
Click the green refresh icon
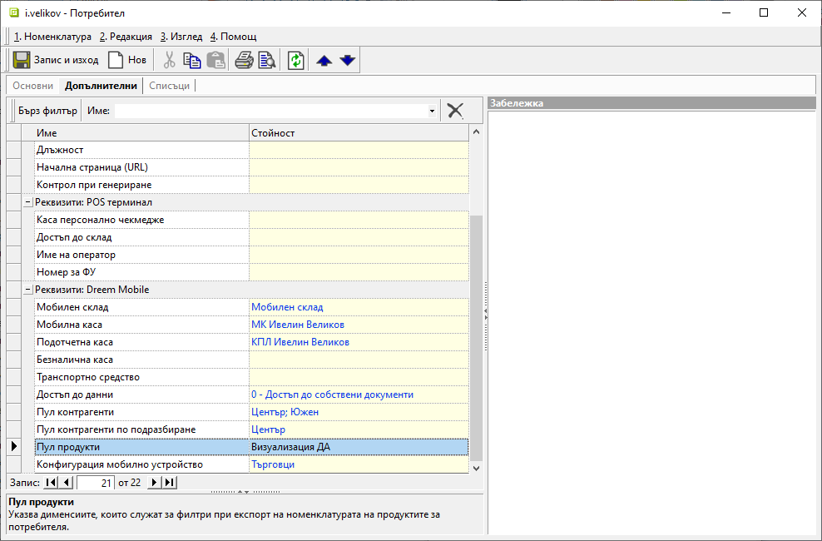296,60
